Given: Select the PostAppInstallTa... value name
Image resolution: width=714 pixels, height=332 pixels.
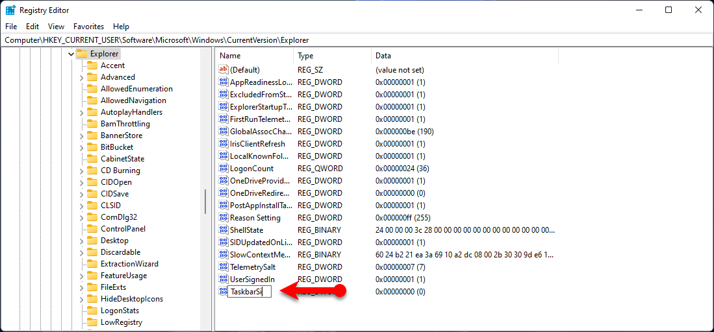Looking at the screenshot, I should [261, 205].
